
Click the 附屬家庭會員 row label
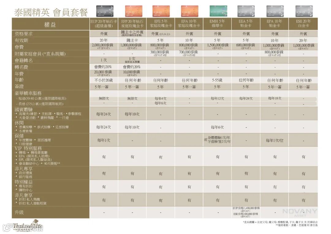pos(40,54)
